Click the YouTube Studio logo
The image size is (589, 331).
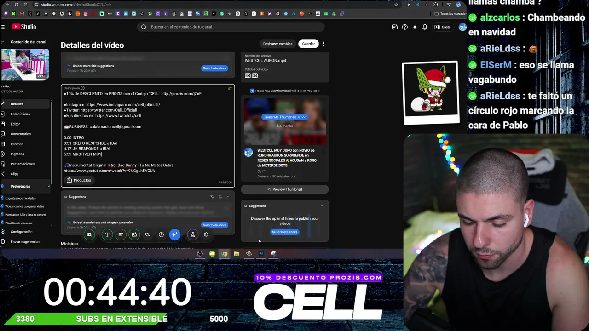(24, 27)
